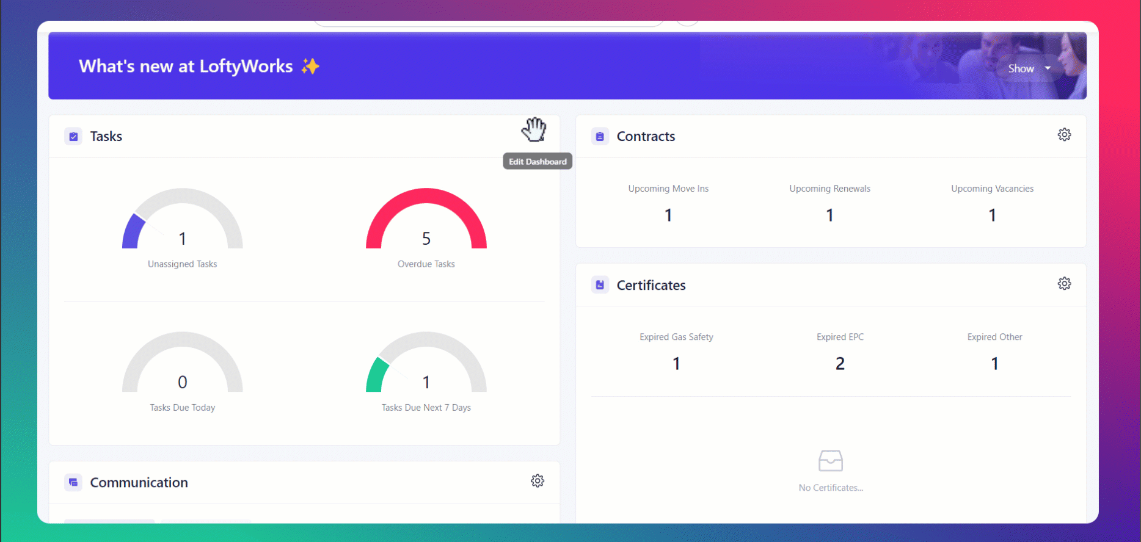Open Upcoming Move Ins count
Image resolution: width=1141 pixels, height=542 pixels.
668,215
